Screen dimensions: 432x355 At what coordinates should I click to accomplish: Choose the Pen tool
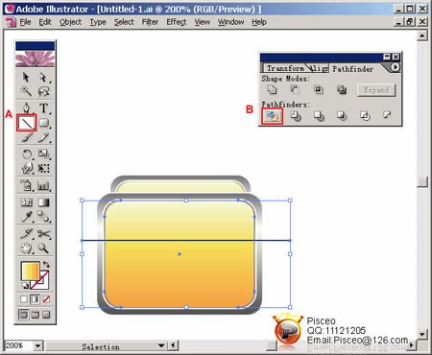(27, 107)
